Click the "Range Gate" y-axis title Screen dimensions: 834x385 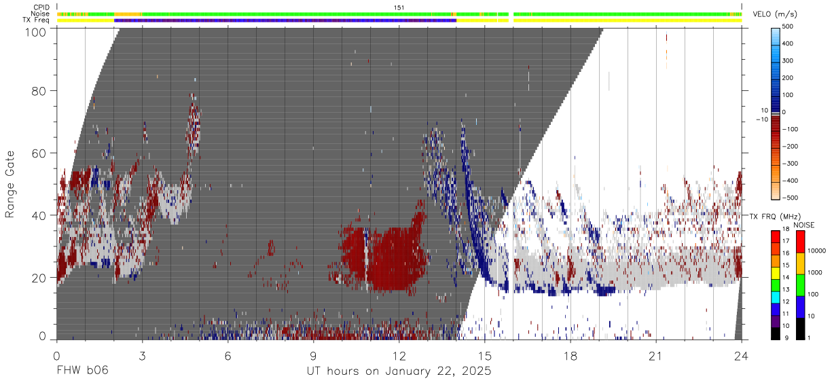click(10, 185)
